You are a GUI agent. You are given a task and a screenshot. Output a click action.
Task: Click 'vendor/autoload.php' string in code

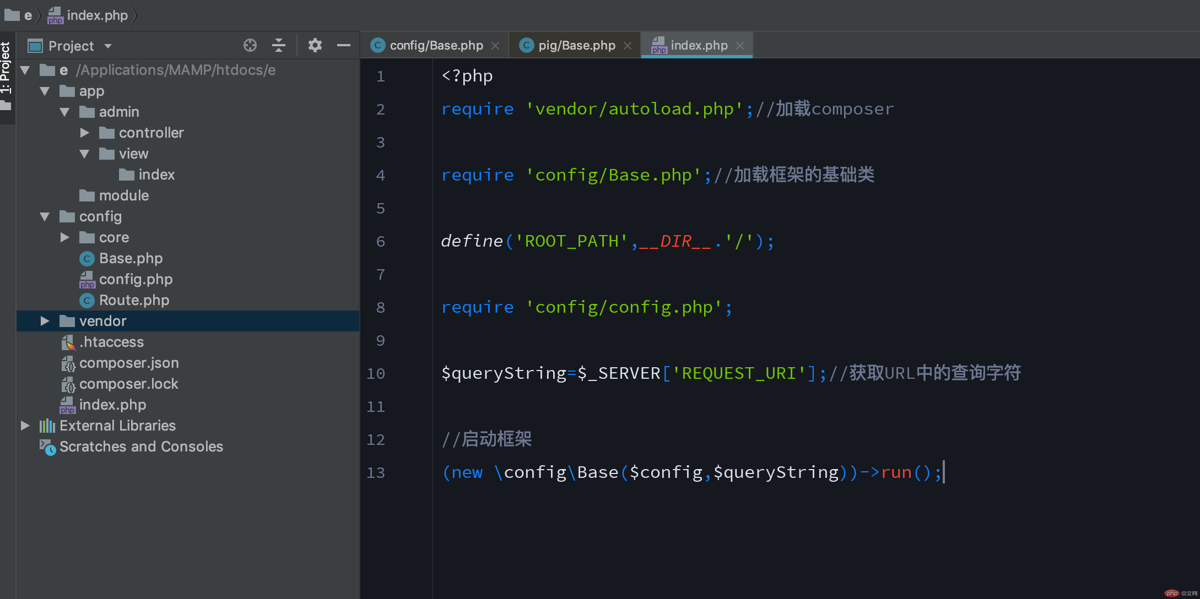(634, 109)
